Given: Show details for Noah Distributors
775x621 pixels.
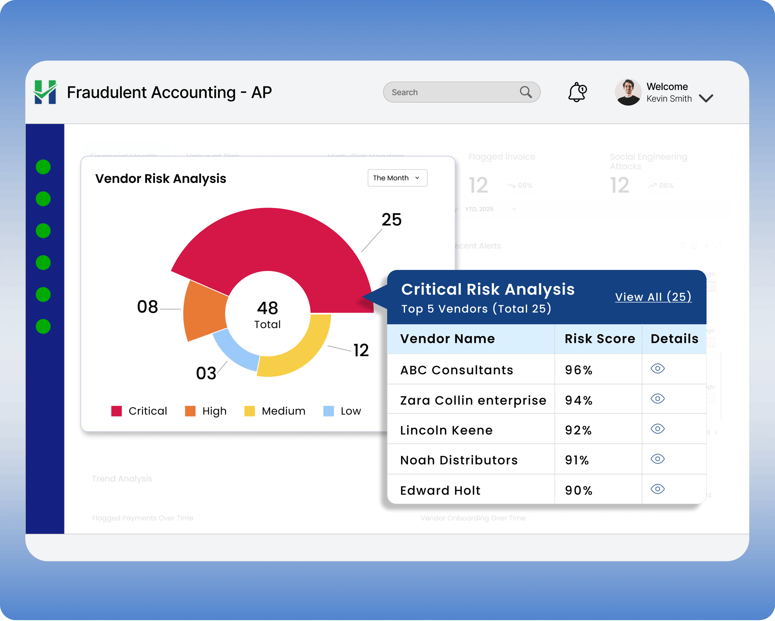Looking at the screenshot, I should click(657, 459).
